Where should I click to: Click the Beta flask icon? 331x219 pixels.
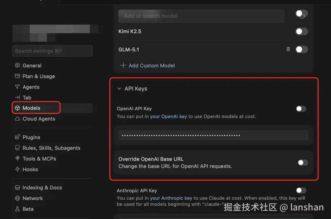click(x=17, y=209)
